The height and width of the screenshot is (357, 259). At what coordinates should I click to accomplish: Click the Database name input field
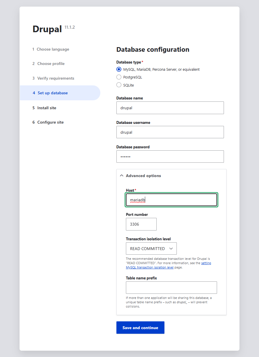(170, 108)
